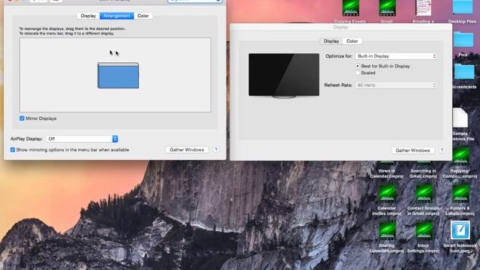This screenshot has height=270, width=480.
Task: Click help button in secondary Display window
Action: pos(442,150)
